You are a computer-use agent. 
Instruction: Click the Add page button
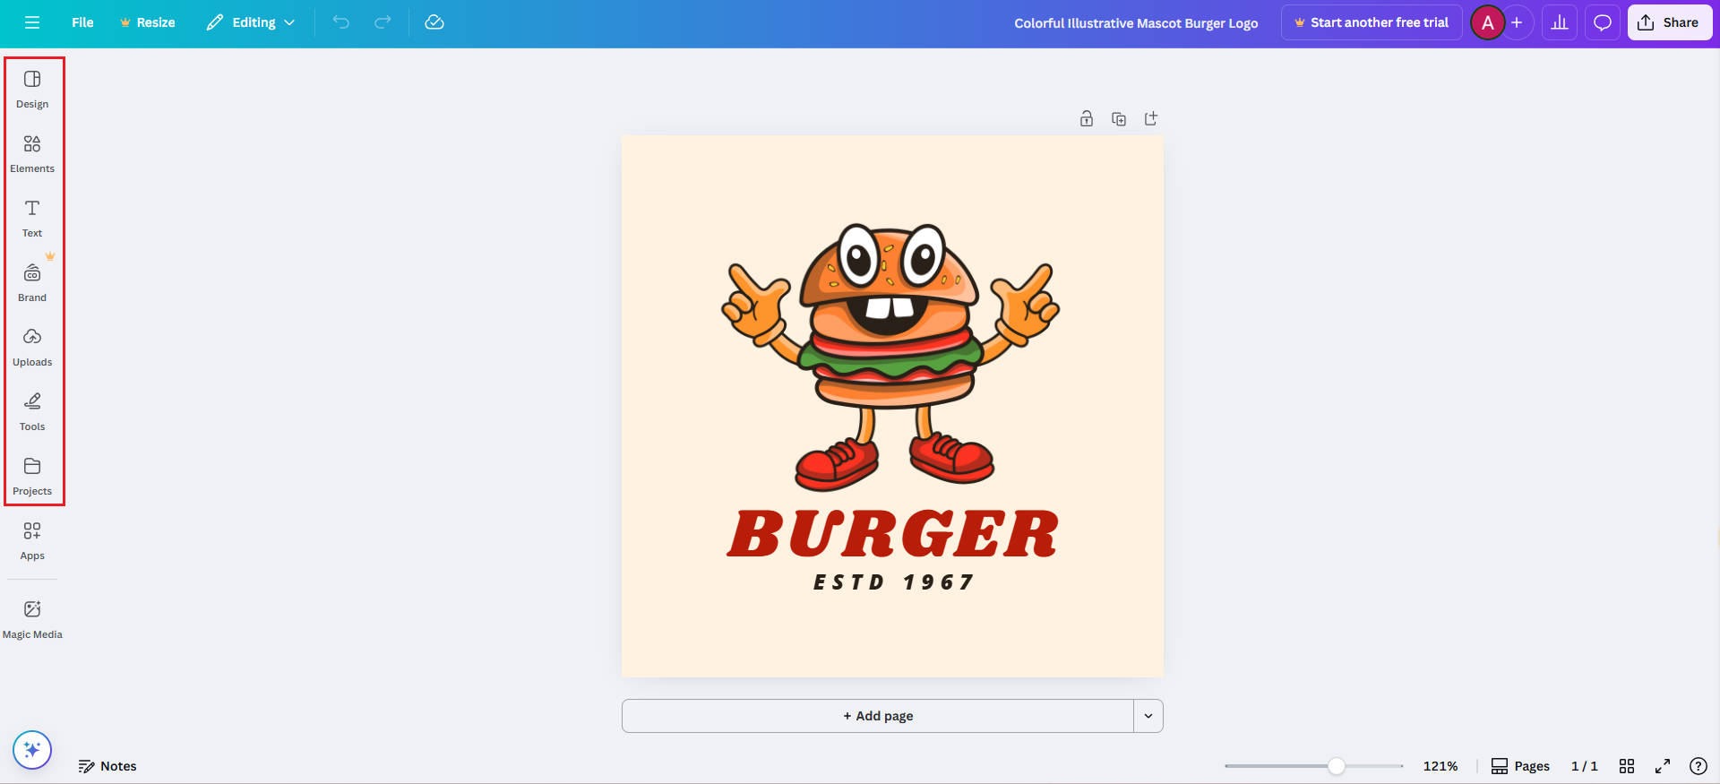pos(878,716)
